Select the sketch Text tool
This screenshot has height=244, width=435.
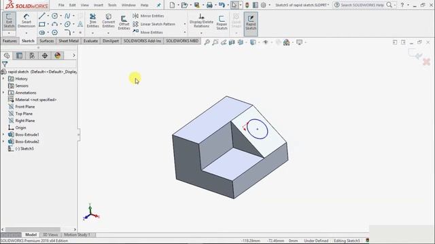point(80,24)
